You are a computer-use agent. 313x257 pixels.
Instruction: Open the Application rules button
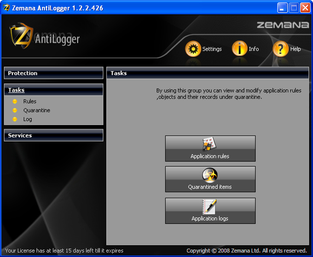point(210,148)
